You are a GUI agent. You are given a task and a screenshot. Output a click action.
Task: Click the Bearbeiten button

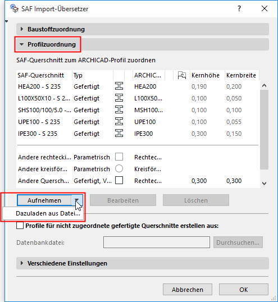tap(123, 200)
